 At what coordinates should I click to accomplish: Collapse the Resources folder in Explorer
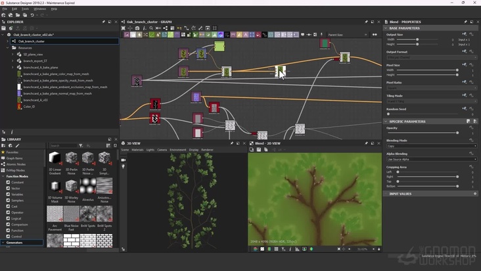pyautogui.click(x=7, y=48)
